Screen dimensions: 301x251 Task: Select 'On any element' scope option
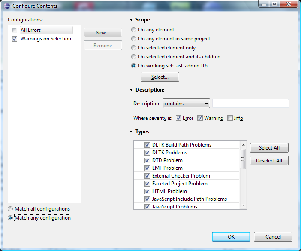pyautogui.click(x=134, y=30)
